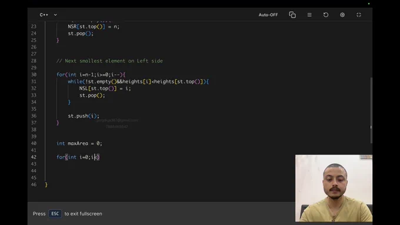Click line number 46
Viewport: 400px width, 225px height.
point(34,184)
